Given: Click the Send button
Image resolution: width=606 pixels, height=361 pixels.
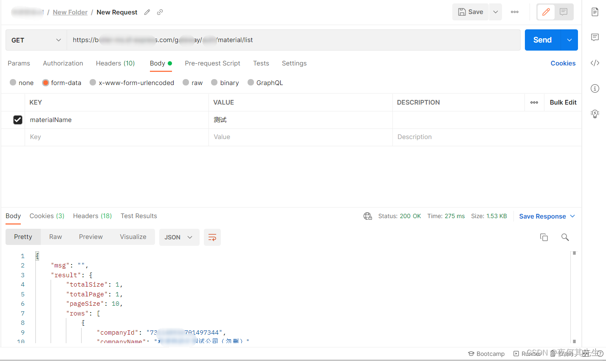Looking at the screenshot, I should [x=542, y=40].
